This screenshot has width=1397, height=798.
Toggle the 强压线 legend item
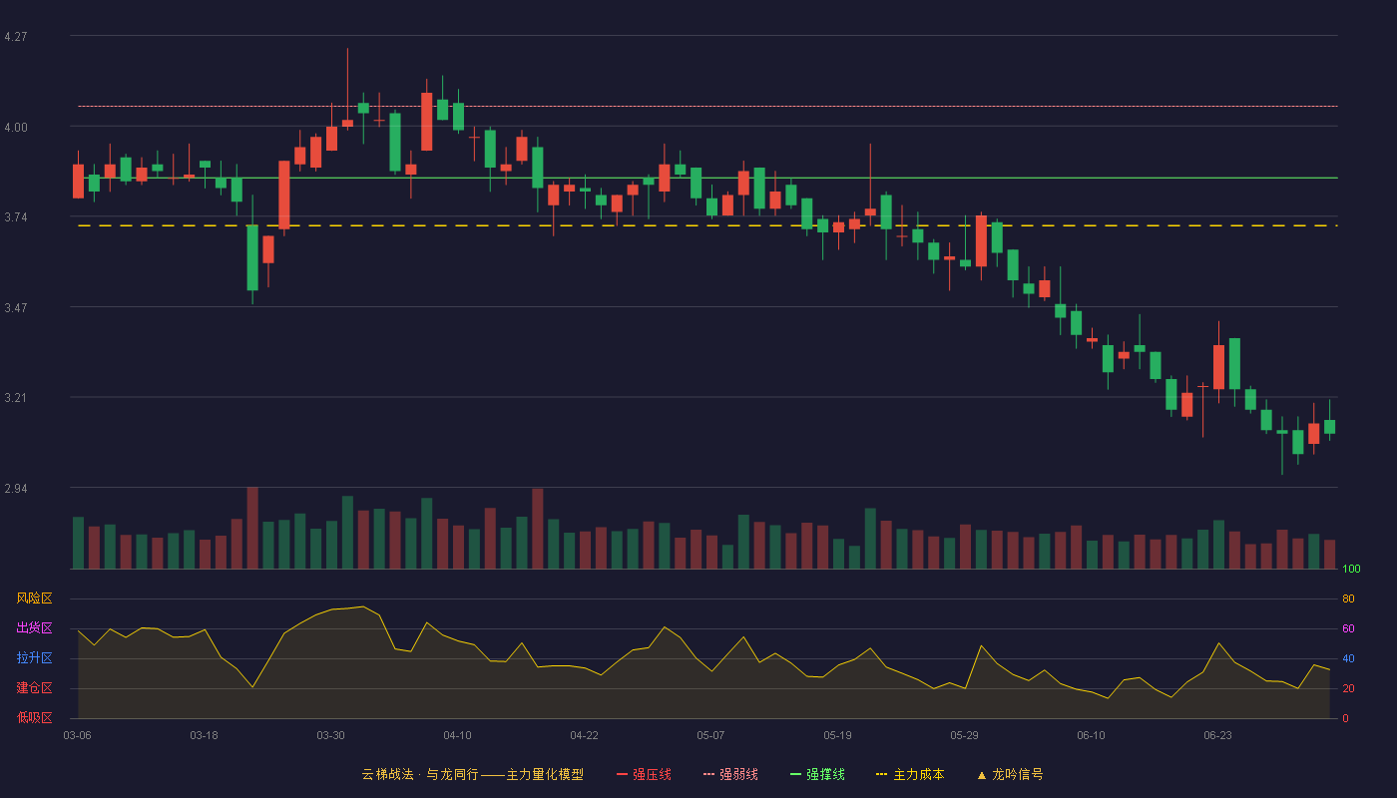point(644,774)
